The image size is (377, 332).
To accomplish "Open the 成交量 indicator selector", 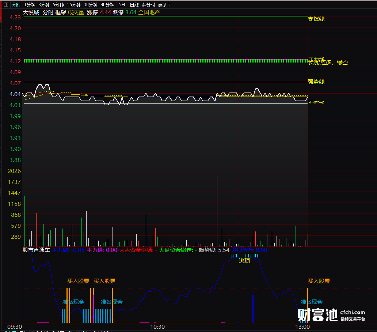I will (76, 12).
